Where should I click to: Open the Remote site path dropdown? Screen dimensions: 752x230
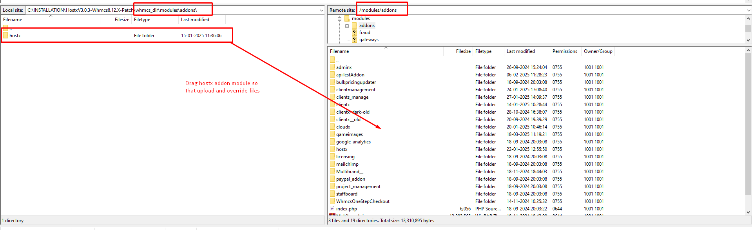click(x=748, y=10)
